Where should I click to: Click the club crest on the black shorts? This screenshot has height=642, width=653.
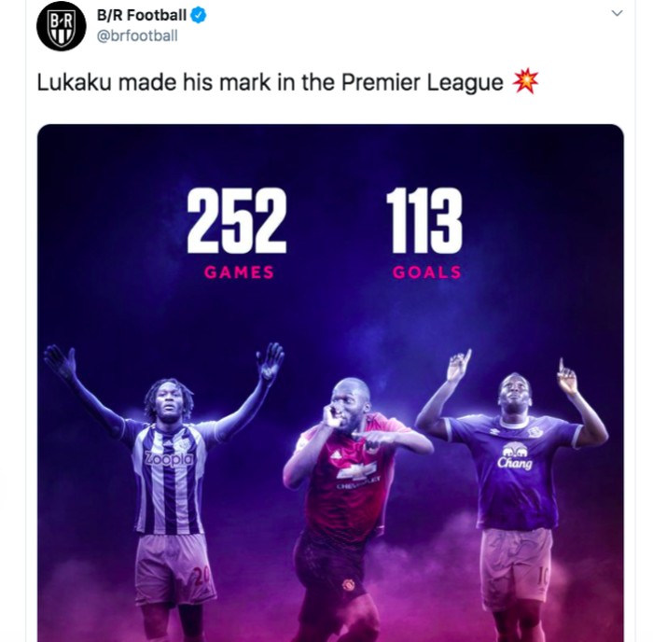click(x=348, y=585)
